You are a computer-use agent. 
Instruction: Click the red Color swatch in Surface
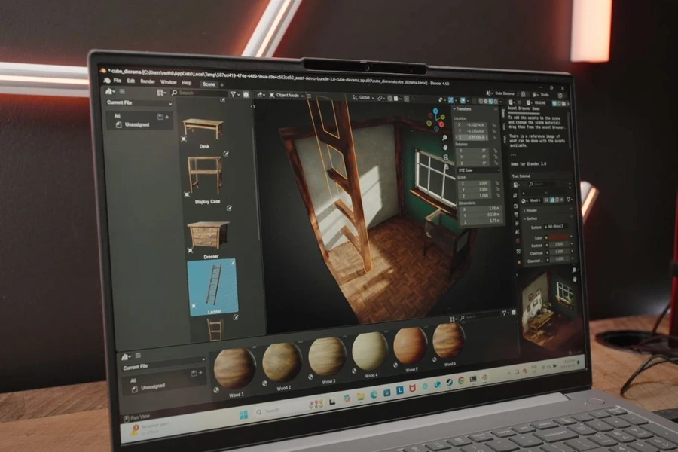pos(559,237)
